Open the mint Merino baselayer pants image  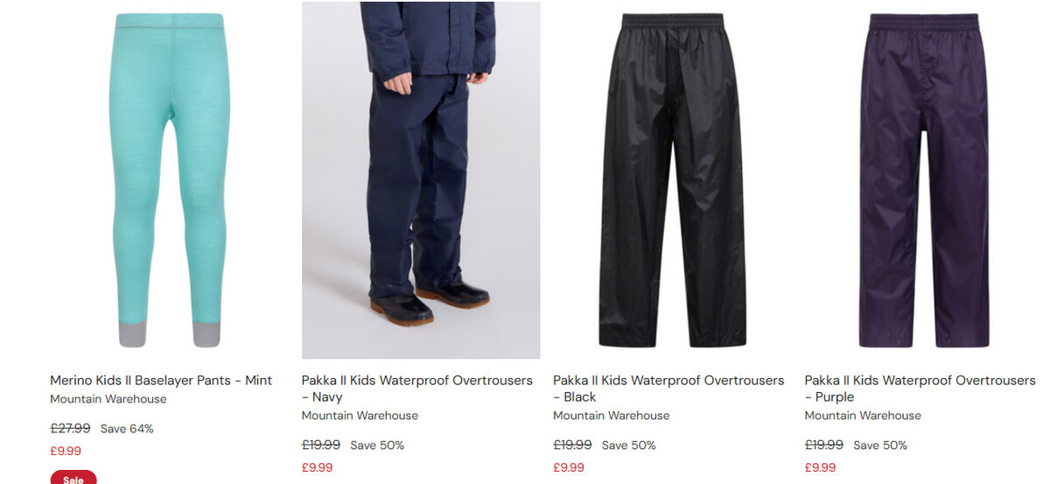click(169, 179)
